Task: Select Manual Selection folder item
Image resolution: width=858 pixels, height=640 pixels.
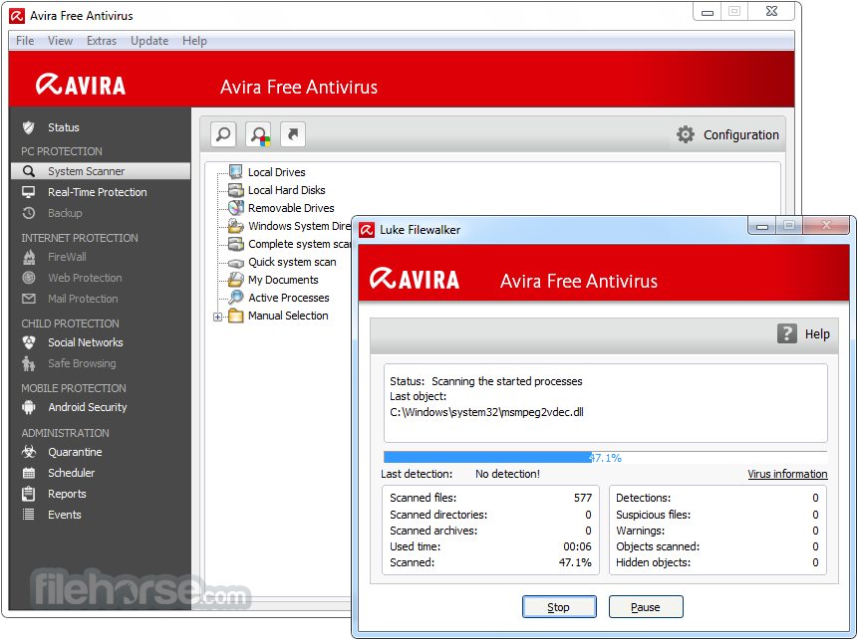Action: pyautogui.click(x=288, y=316)
